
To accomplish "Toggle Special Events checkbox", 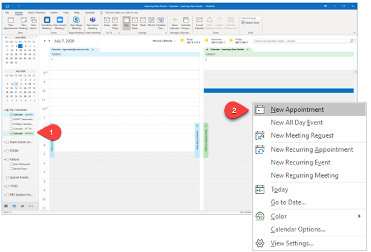I will click(x=7, y=178).
